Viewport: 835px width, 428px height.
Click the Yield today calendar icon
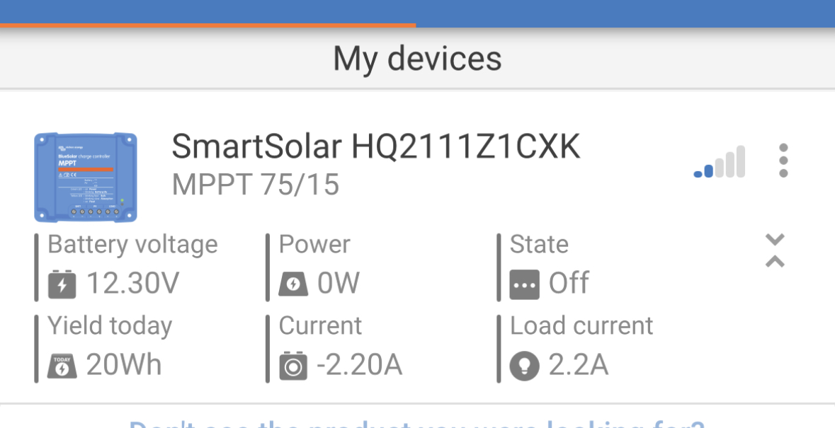(x=62, y=366)
